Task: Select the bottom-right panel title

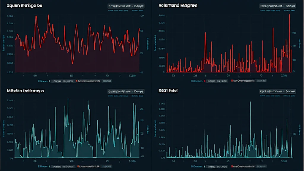Action: [168, 91]
